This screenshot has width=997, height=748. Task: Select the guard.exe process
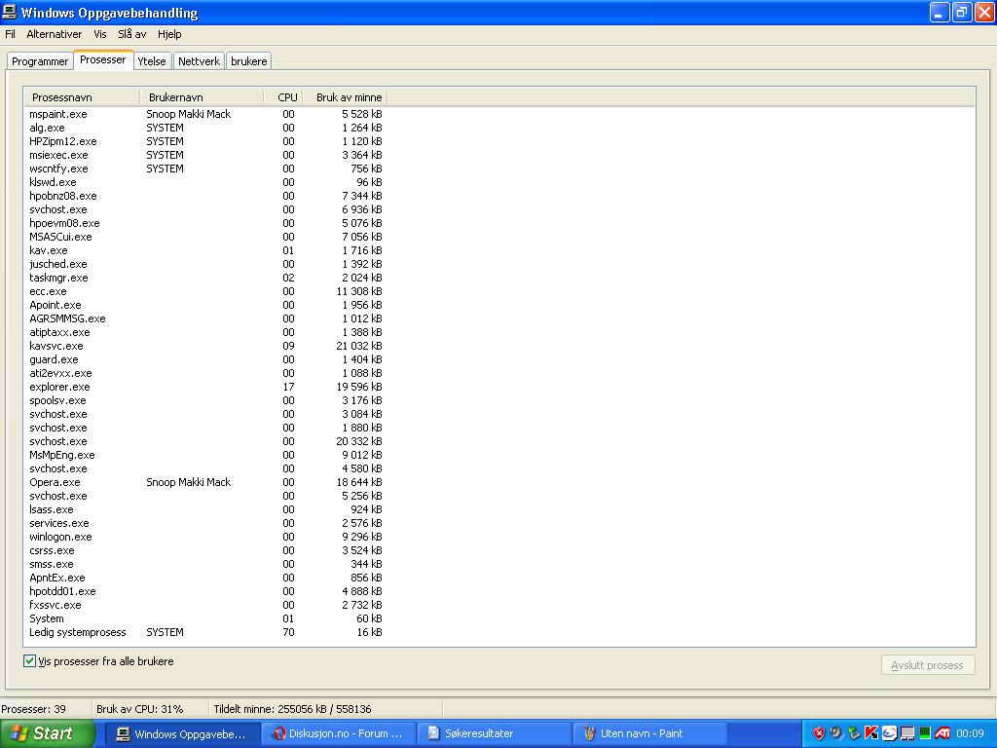[x=205, y=359]
